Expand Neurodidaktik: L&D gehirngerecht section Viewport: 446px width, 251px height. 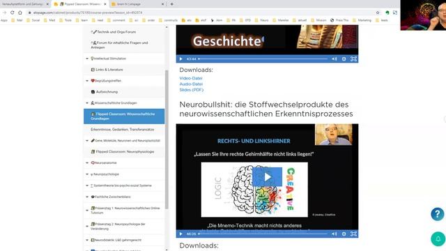[x=87, y=240]
